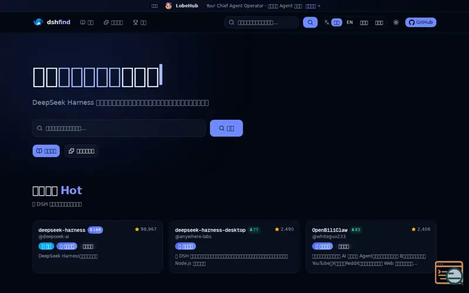Click the A77 score badge

(254, 230)
